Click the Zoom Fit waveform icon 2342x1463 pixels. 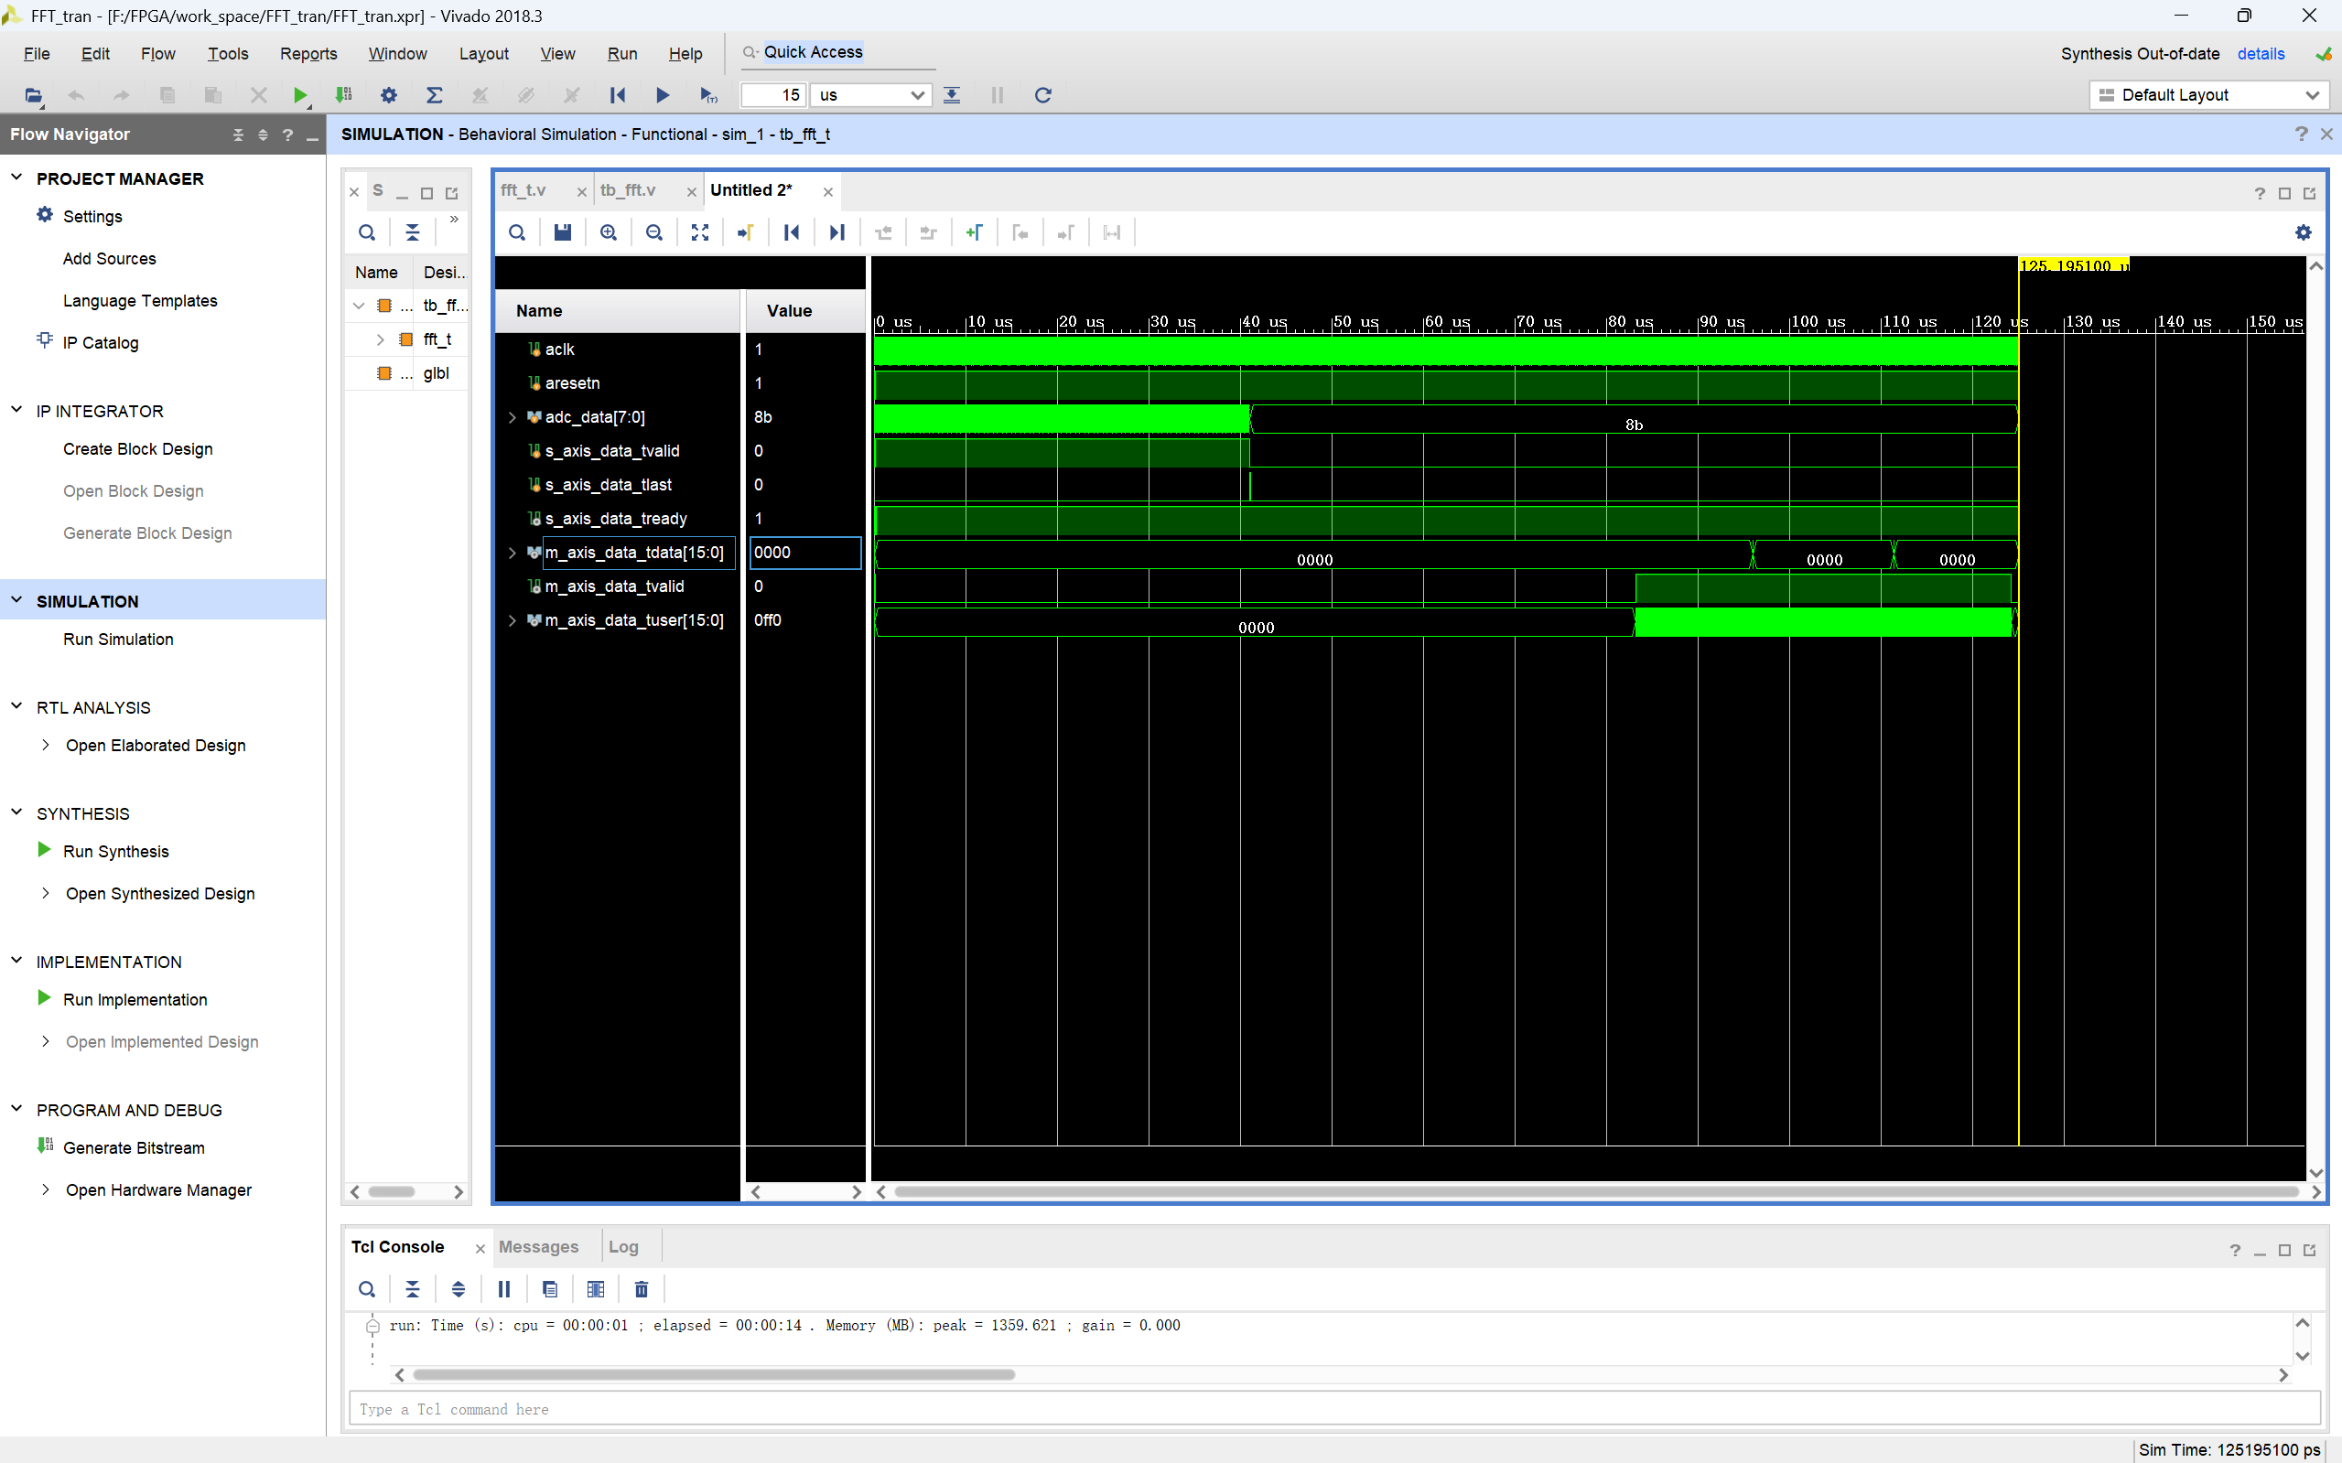(x=700, y=232)
